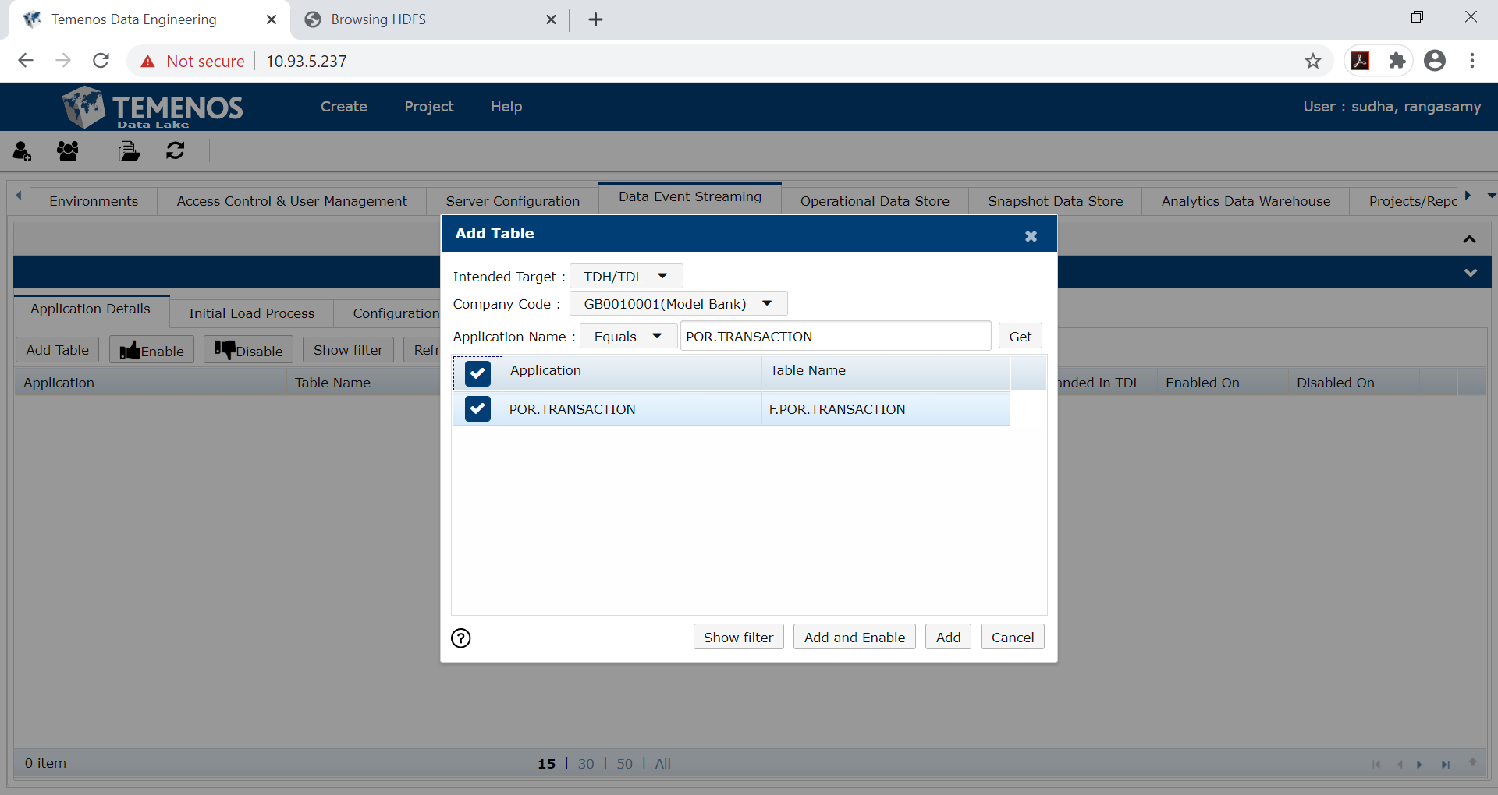This screenshot has height=795, width=1498.
Task: Open the Project menu
Action: point(428,107)
